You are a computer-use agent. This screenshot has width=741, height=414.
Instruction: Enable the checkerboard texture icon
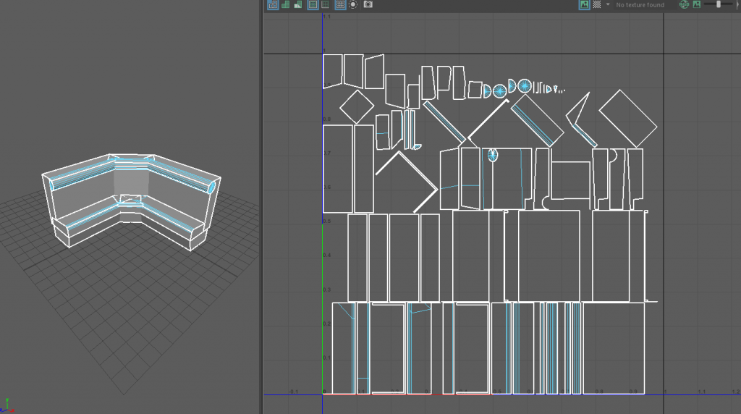[x=596, y=4]
